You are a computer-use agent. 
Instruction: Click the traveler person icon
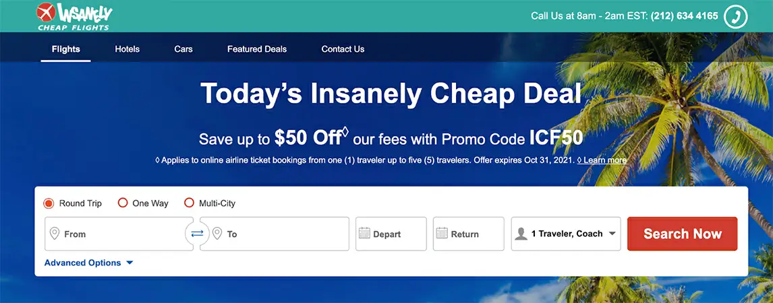521,234
